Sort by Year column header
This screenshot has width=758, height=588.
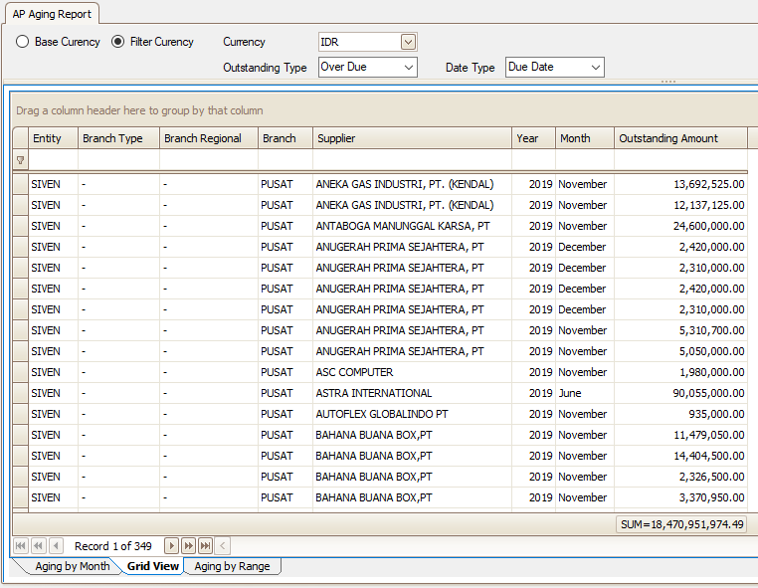click(534, 138)
